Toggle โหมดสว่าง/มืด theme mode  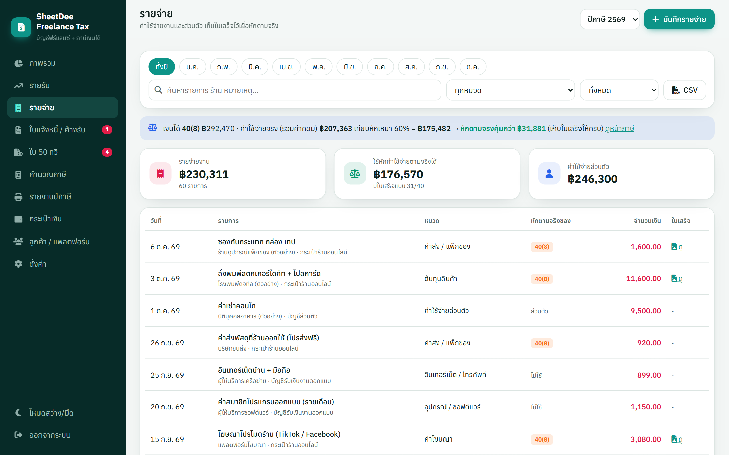click(63, 413)
